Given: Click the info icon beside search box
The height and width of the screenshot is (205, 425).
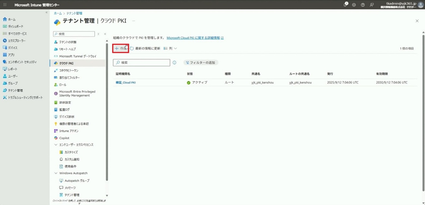Looking at the screenshot, I should click(x=174, y=62).
